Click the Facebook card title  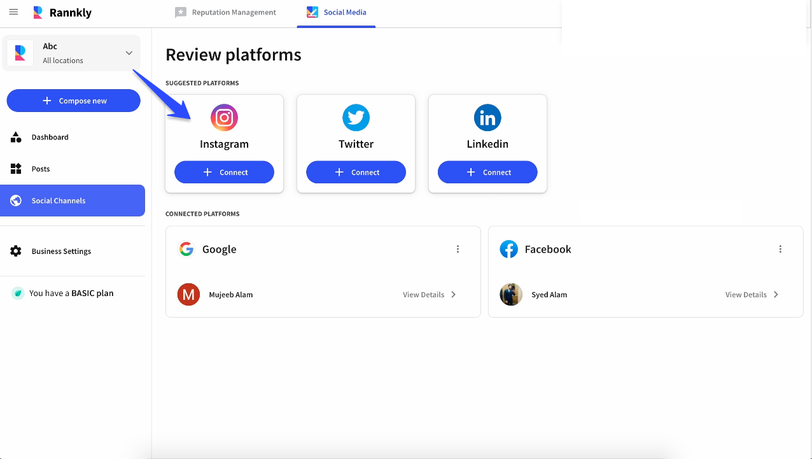point(548,249)
